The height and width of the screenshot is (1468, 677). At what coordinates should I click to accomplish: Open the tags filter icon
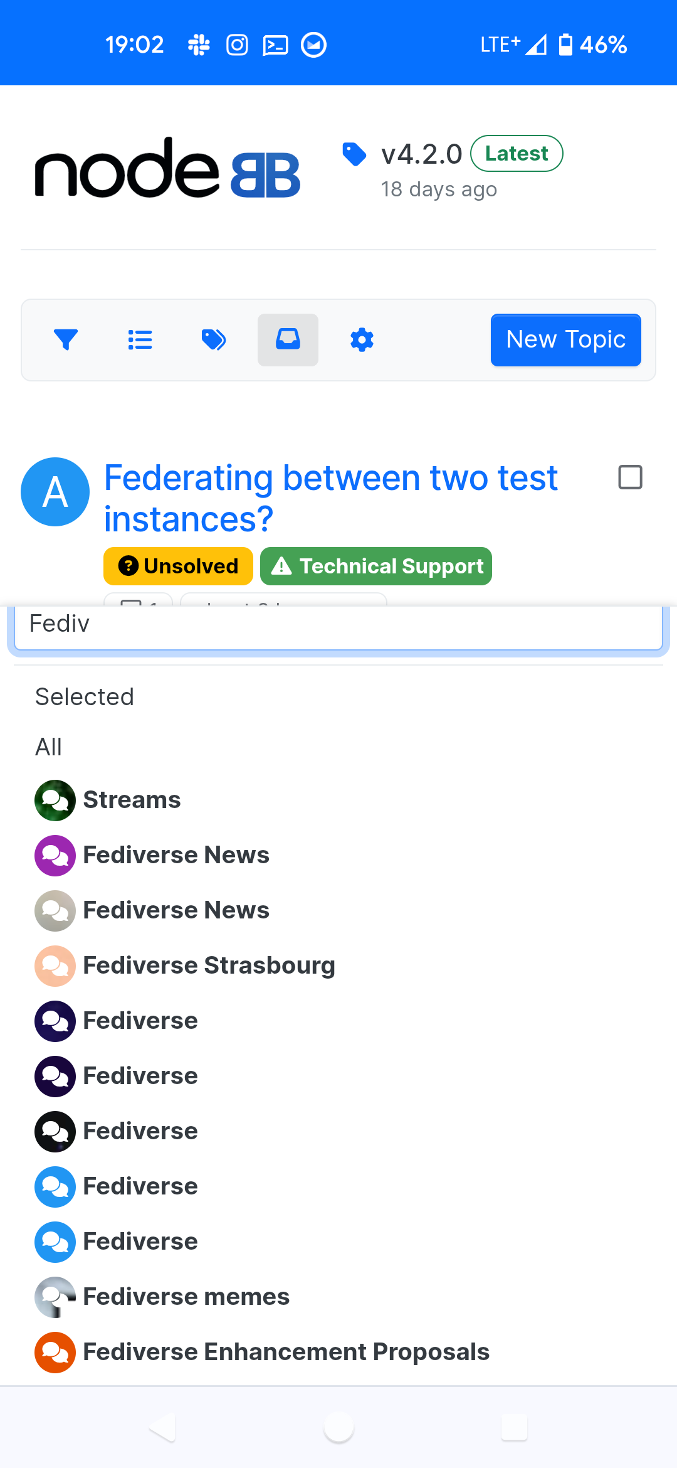[x=214, y=340]
